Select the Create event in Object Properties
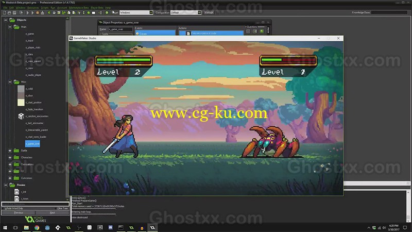The image size is (412, 232). pyautogui.click(x=155, y=34)
